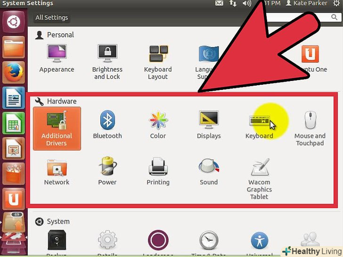Open Update Manager in launcher
This screenshot has height=257, width=343.
click(x=14, y=222)
